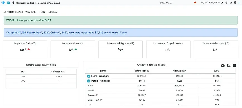Select Very high confidence level
242x108 pixels.
30,12
